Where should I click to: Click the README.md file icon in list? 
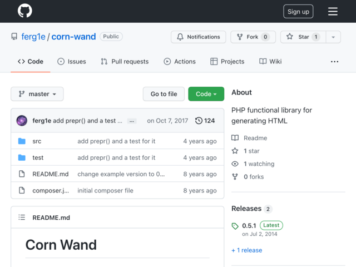point(22,174)
